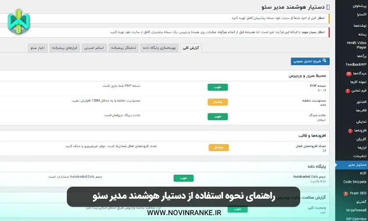
Task: Open the تحلیلگر پیشرفته tab
Action: tap(123, 48)
